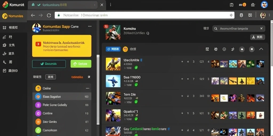Image resolution: width=273 pixels, height=136 pixels.
Task: Collapse the list using the up chevron
Action: click(x=261, y=49)
